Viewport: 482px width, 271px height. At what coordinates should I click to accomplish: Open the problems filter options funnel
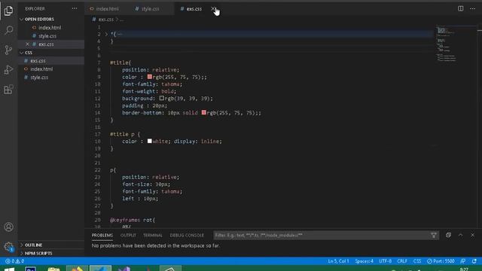tap(434, 236)
